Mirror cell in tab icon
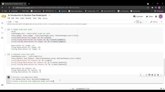 [155, 75]
